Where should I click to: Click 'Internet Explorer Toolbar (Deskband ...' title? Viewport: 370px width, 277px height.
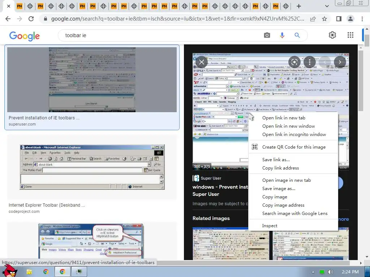47,205
